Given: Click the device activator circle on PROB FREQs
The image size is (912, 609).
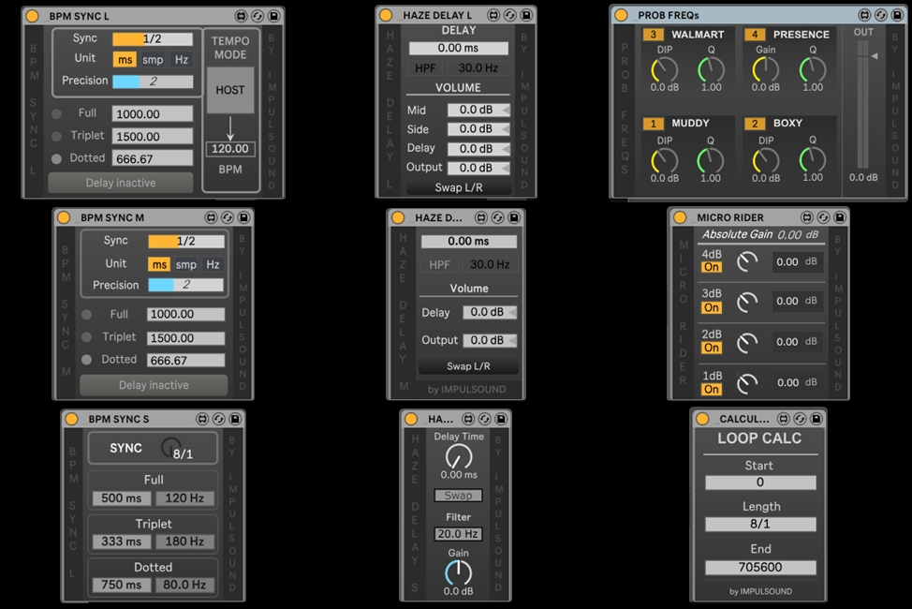Looking at the screenshot, I should tap(623, 15).
